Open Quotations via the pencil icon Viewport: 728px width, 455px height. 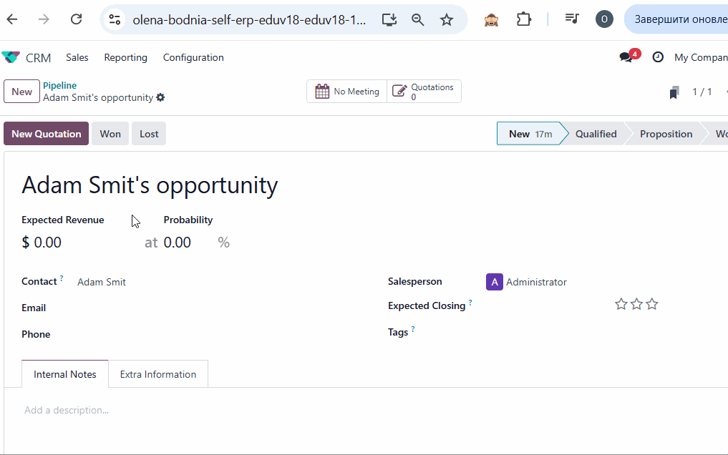399,92
